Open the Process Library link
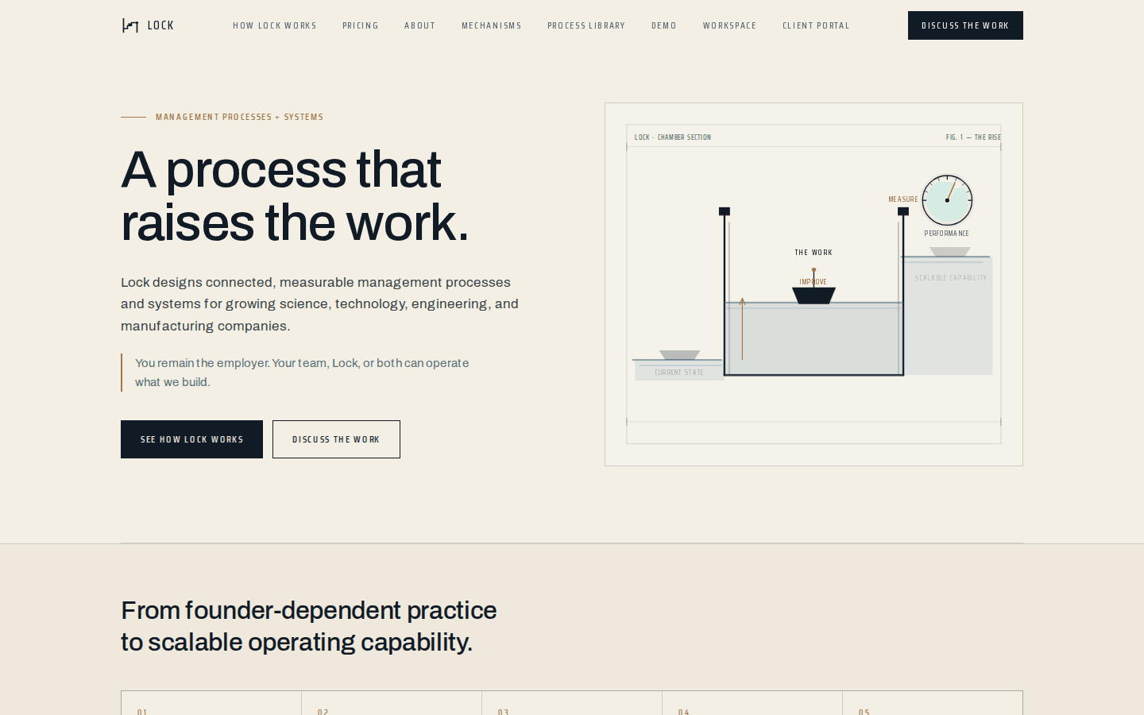The width and height of the screenshot is (1144, 715). coord(586,25)
